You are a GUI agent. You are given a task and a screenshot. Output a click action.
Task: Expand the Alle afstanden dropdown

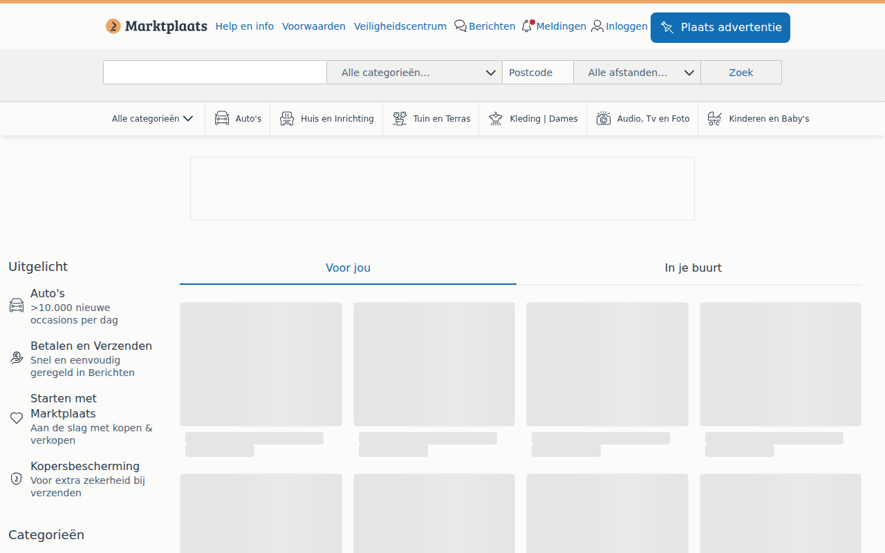tap(637, 73)
